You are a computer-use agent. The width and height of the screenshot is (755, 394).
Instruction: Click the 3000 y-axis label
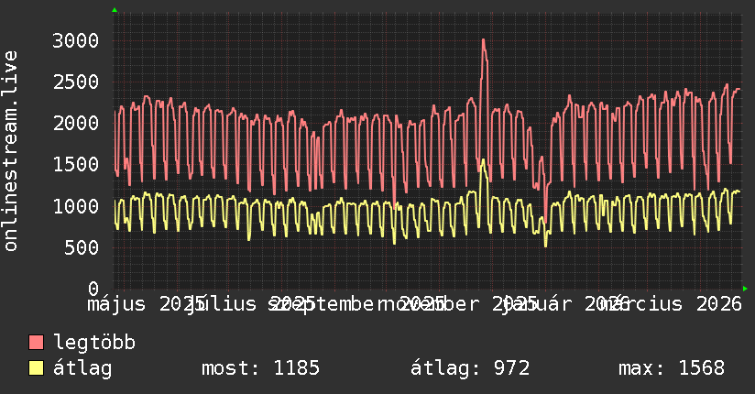point(76,40)
